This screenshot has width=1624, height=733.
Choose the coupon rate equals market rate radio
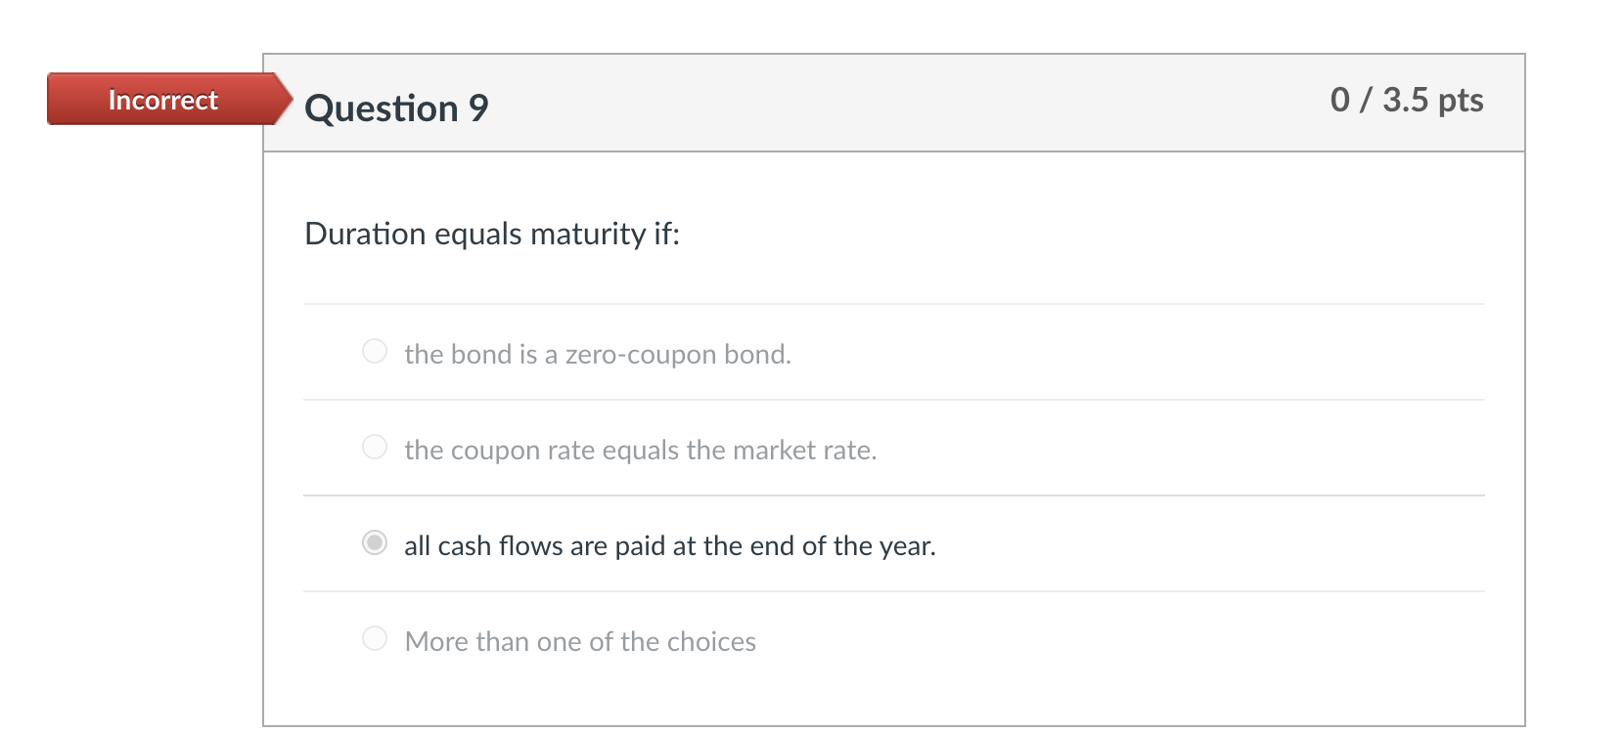(x=375, y=447)
